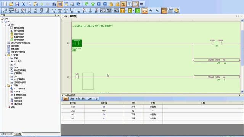Delete node with the Del toolbar icon
244x137 pixels.
[17, 11]
